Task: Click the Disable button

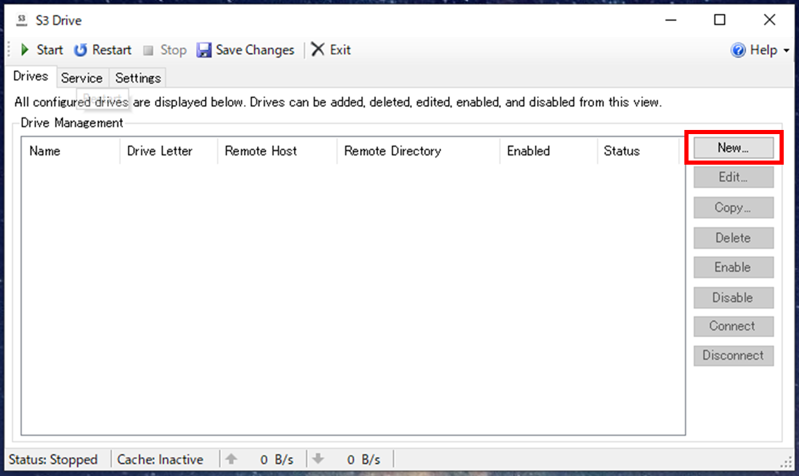Action: [733, 297]
